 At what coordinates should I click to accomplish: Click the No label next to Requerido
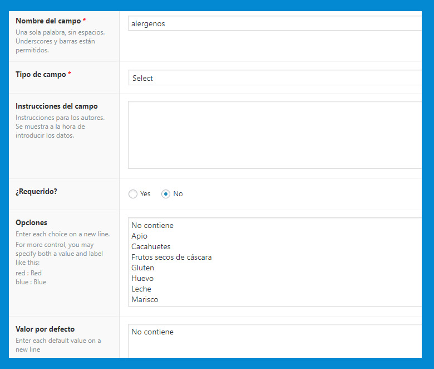pos(178,194)
